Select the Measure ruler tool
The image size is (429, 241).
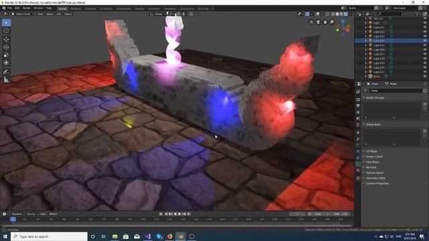point(6,80)
